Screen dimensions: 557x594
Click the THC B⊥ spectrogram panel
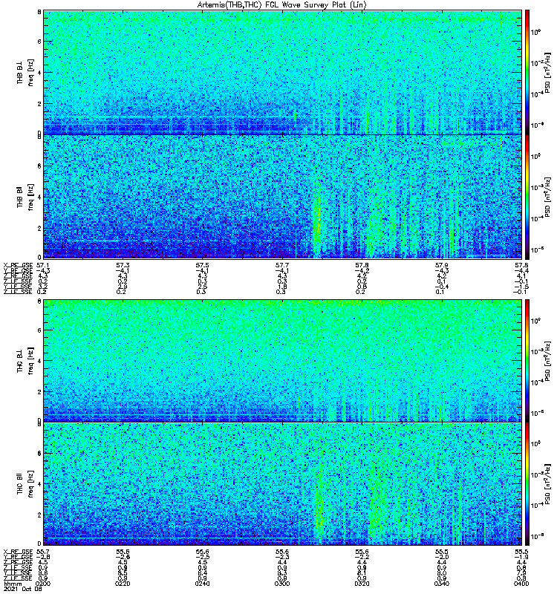(283, 360)
